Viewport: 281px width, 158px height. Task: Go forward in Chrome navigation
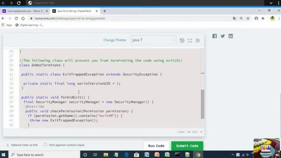click(10, 18)
